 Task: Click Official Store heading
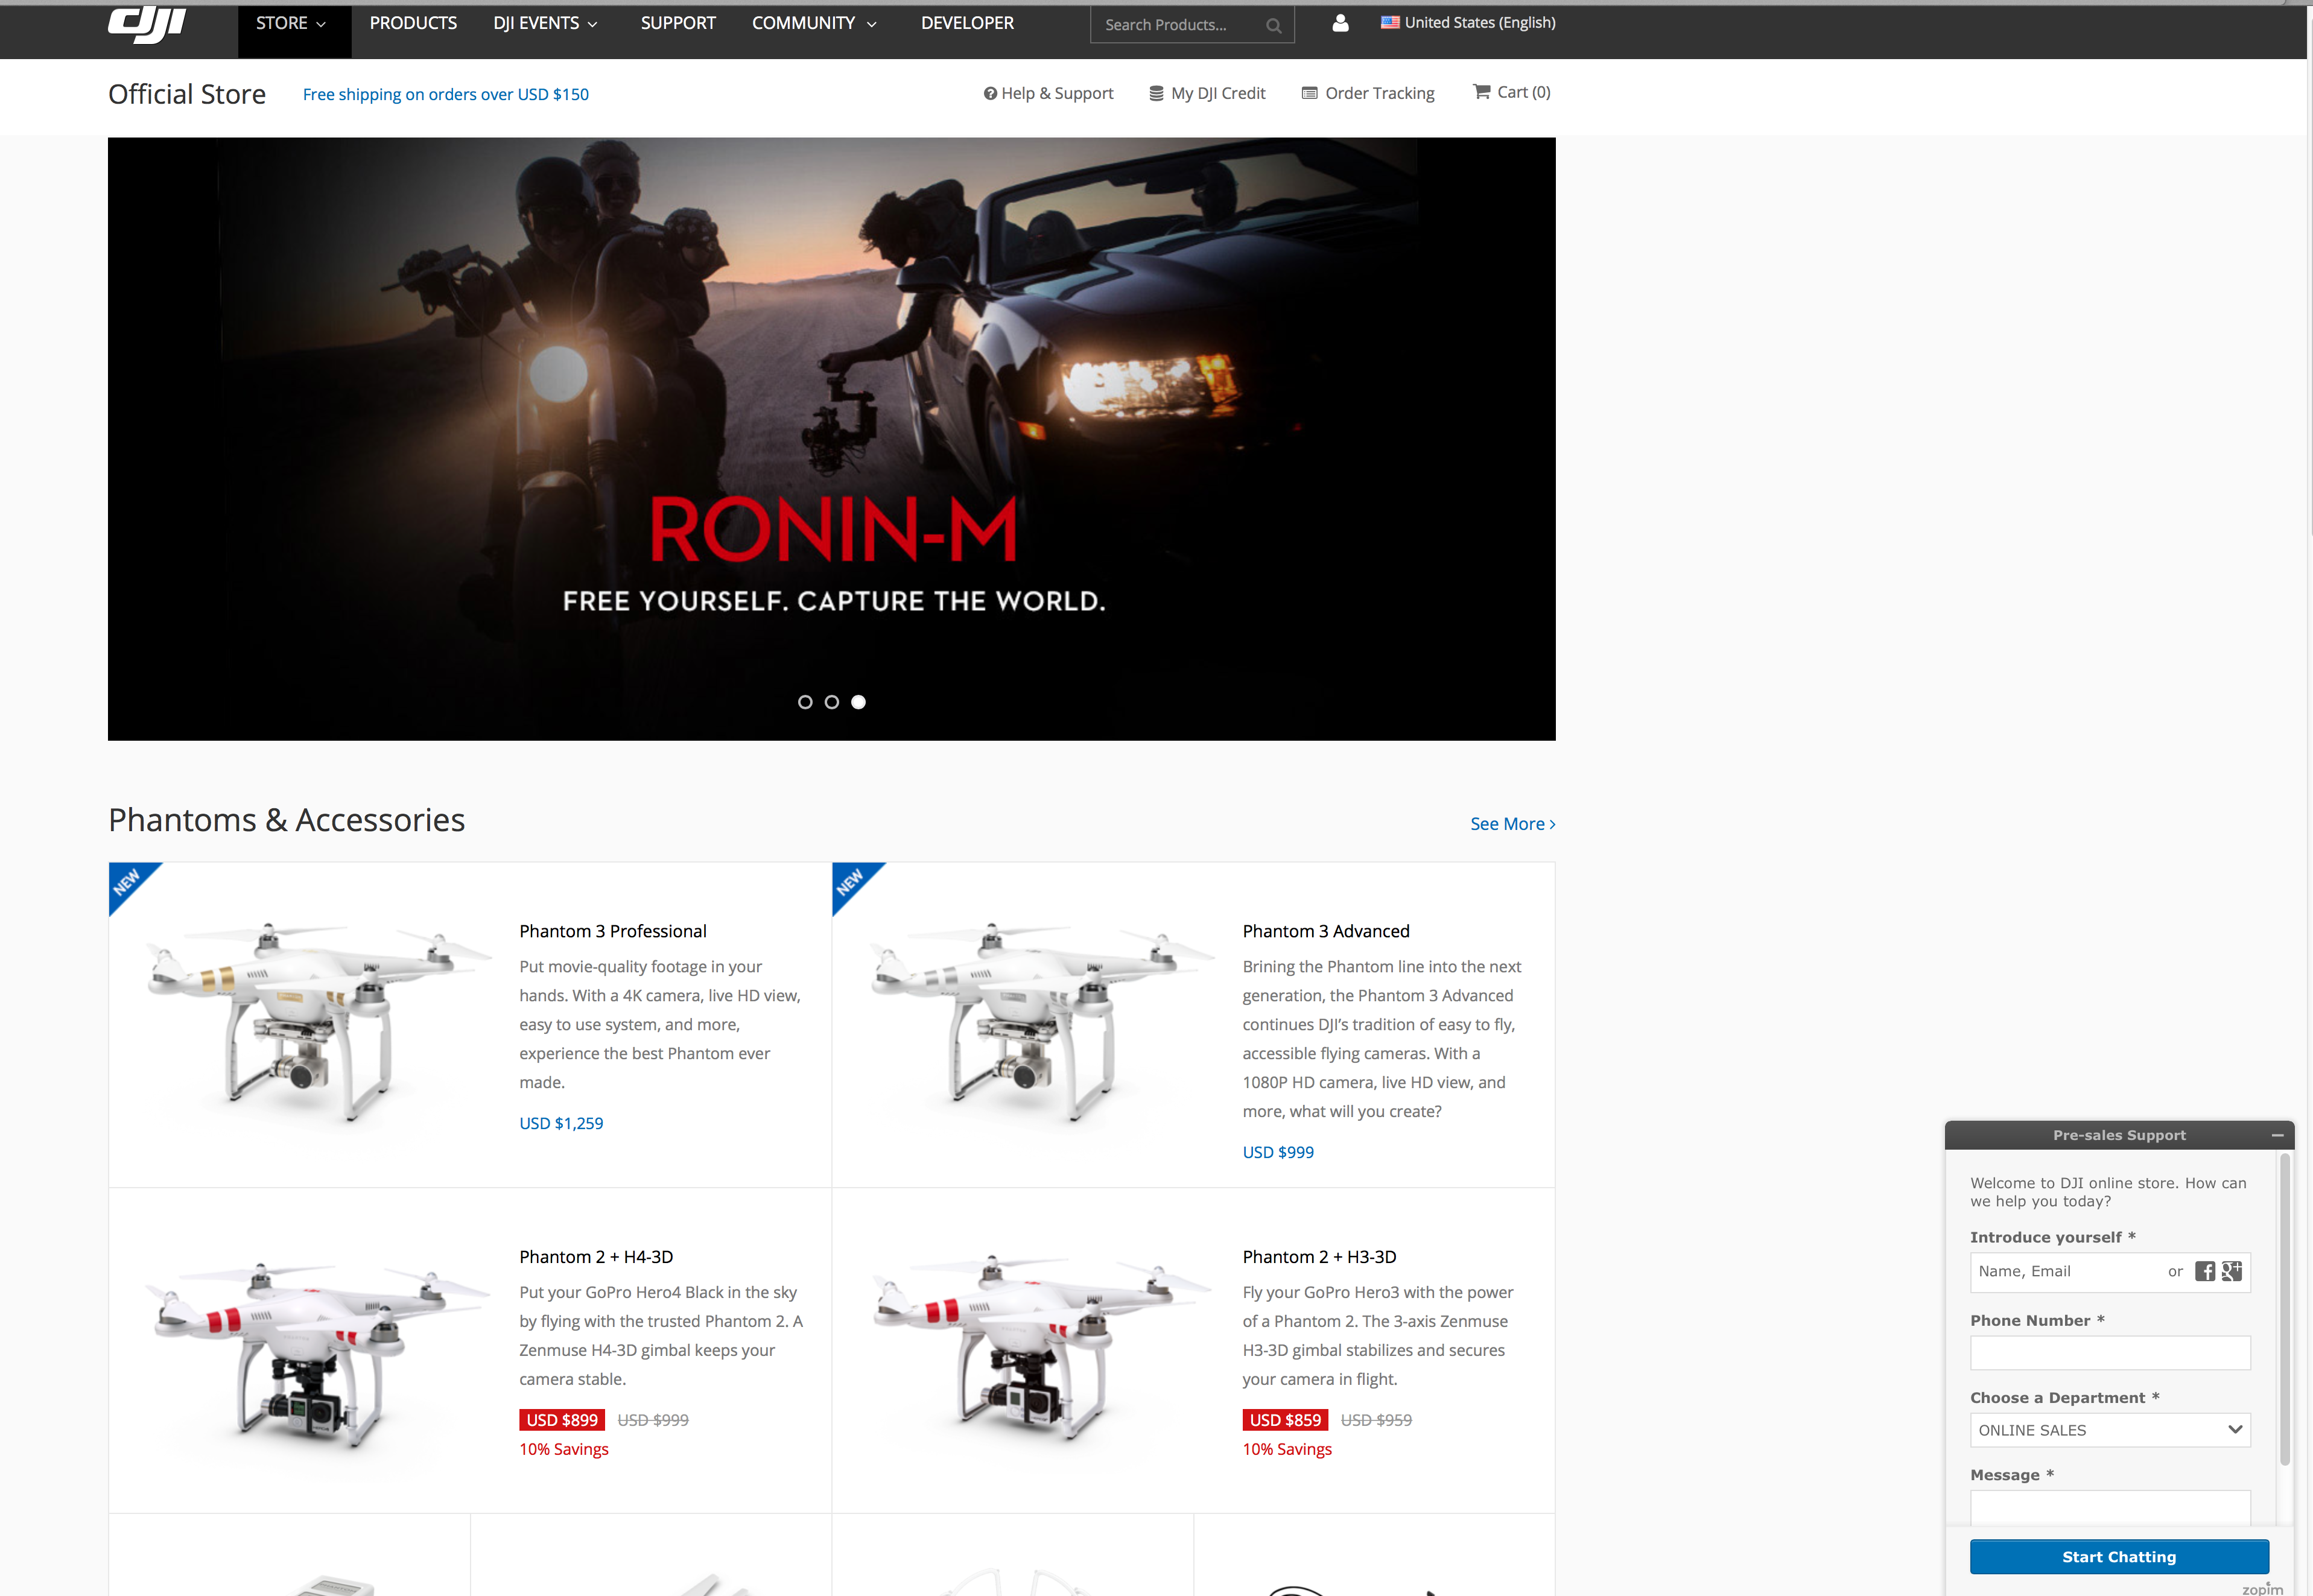coord(187,94)
